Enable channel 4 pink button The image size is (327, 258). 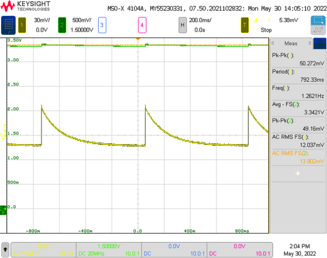point(142,25)
